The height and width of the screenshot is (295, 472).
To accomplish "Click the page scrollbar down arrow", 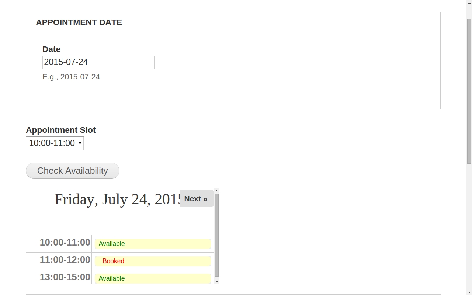I will click(469, 292).
